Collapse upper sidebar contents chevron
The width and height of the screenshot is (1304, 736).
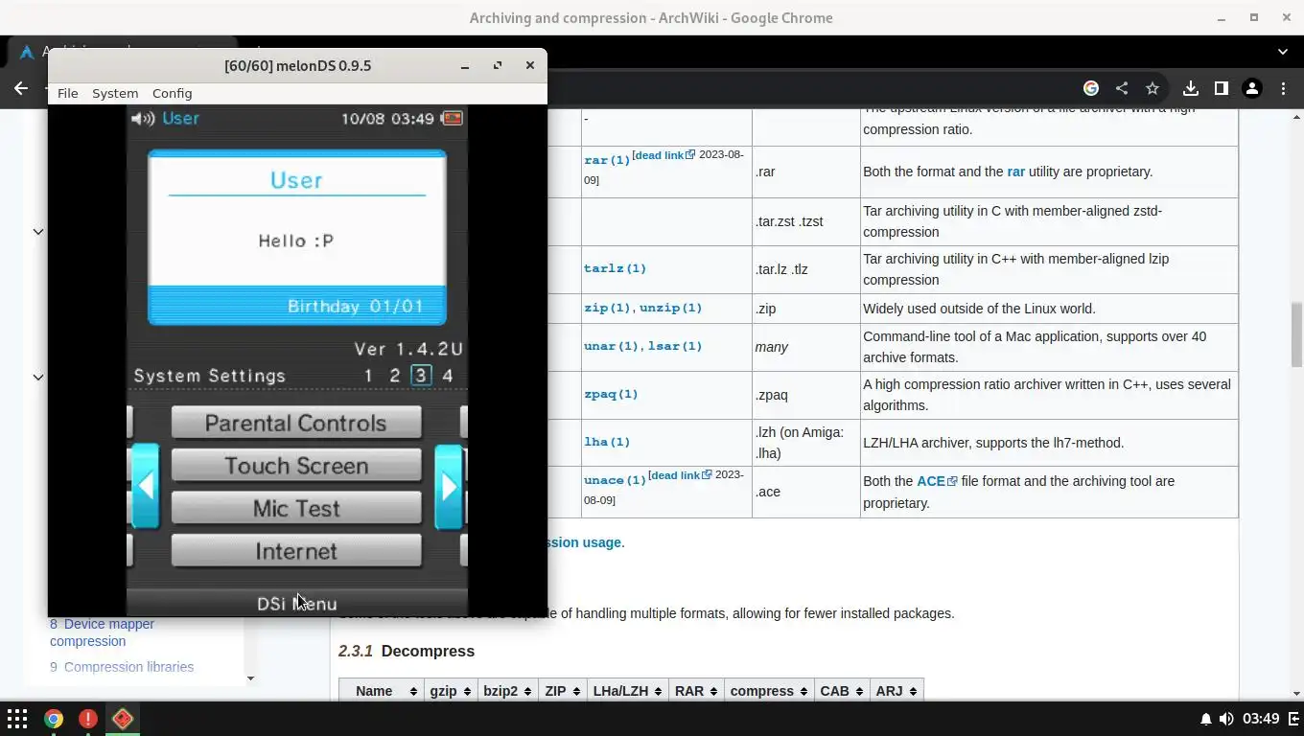[38, 231]
